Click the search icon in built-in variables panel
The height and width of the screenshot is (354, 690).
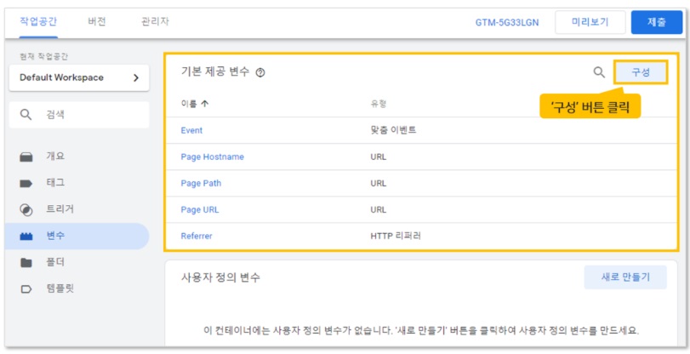click(599, 72)
